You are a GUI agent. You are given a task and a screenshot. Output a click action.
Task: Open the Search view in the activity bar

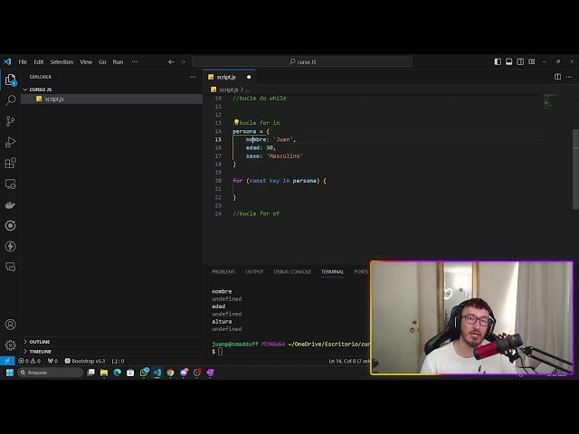coord(10,100)
